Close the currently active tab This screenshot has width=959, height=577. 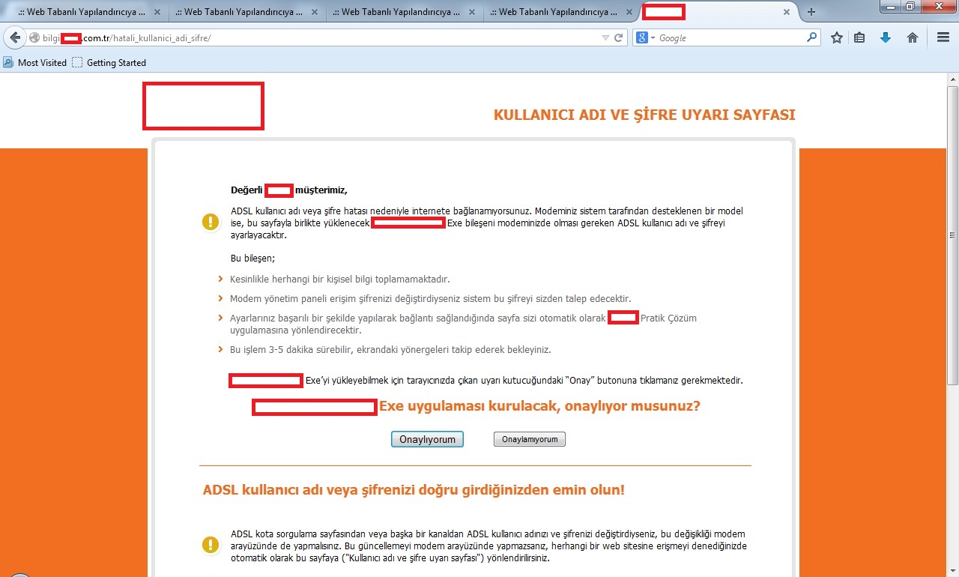787,12
